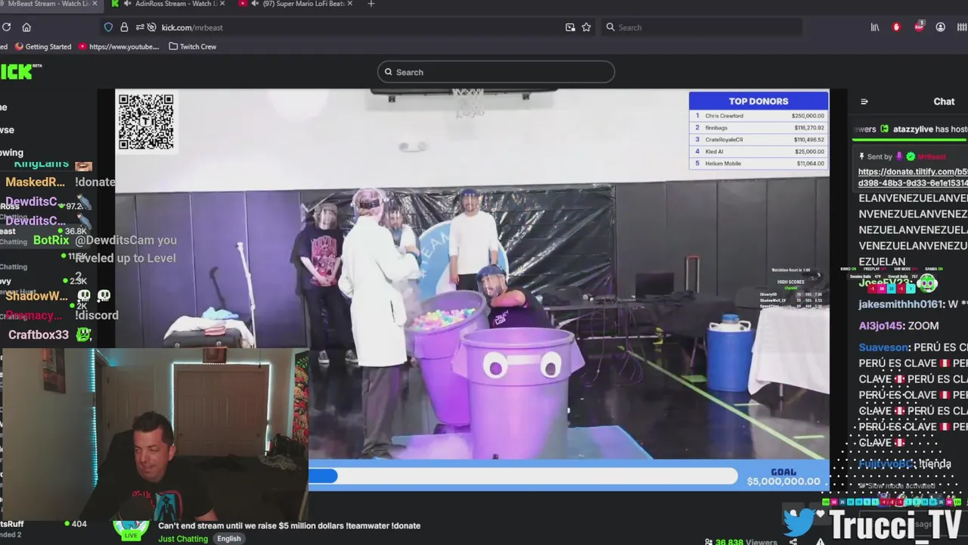Click Helium Mobile donor row
Screen dimensions: 968x545
point(759,163)
